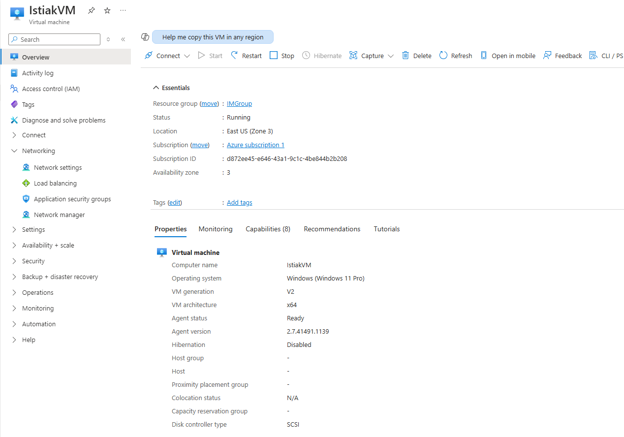Viewport: 624px width, 437px height.
Task: Pin IstiakVM to dashboard with pin icon
Action: coord(92,10)
